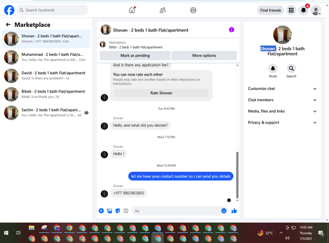The height and width of the screenshot is (243, 329).
Task: Open the notifications bell with badge
Action: point(303,11)
